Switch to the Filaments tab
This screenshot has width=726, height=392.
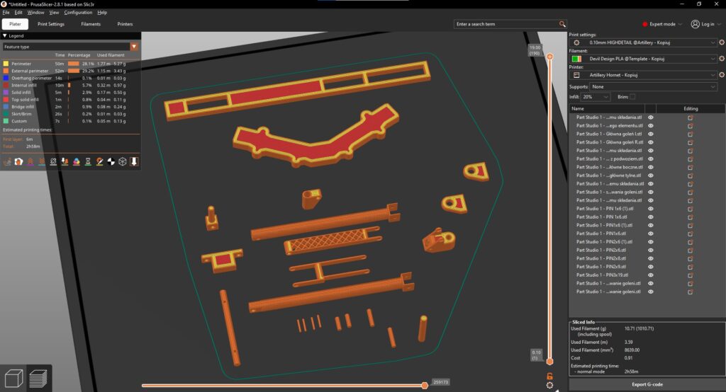pyautogui.click(x=91, y=24)
